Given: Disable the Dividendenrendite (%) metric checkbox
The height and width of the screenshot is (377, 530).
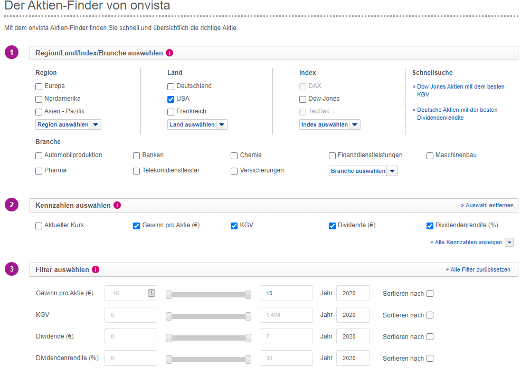Looking at the screenshot, I should (430, 226).
